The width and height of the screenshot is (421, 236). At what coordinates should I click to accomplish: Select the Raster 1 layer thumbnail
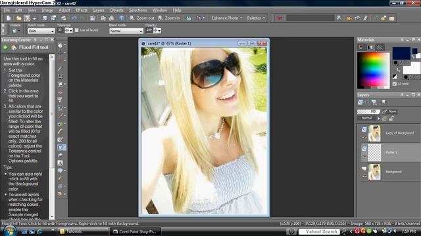click(x=374, y=153)
